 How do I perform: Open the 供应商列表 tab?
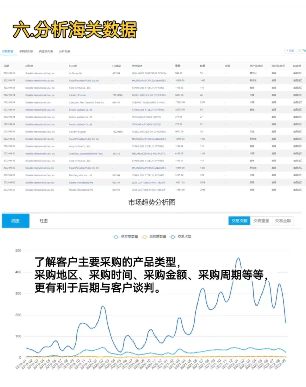(x=46, y=51)
